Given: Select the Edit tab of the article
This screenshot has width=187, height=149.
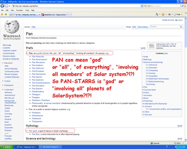Looking at the screenshot, I should (134, 27).
